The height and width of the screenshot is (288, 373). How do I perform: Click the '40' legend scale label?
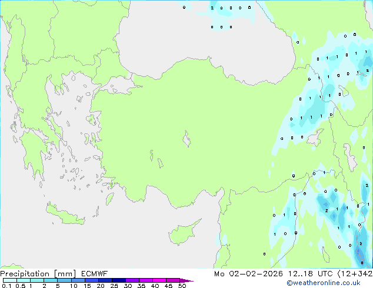coord(155,286)
